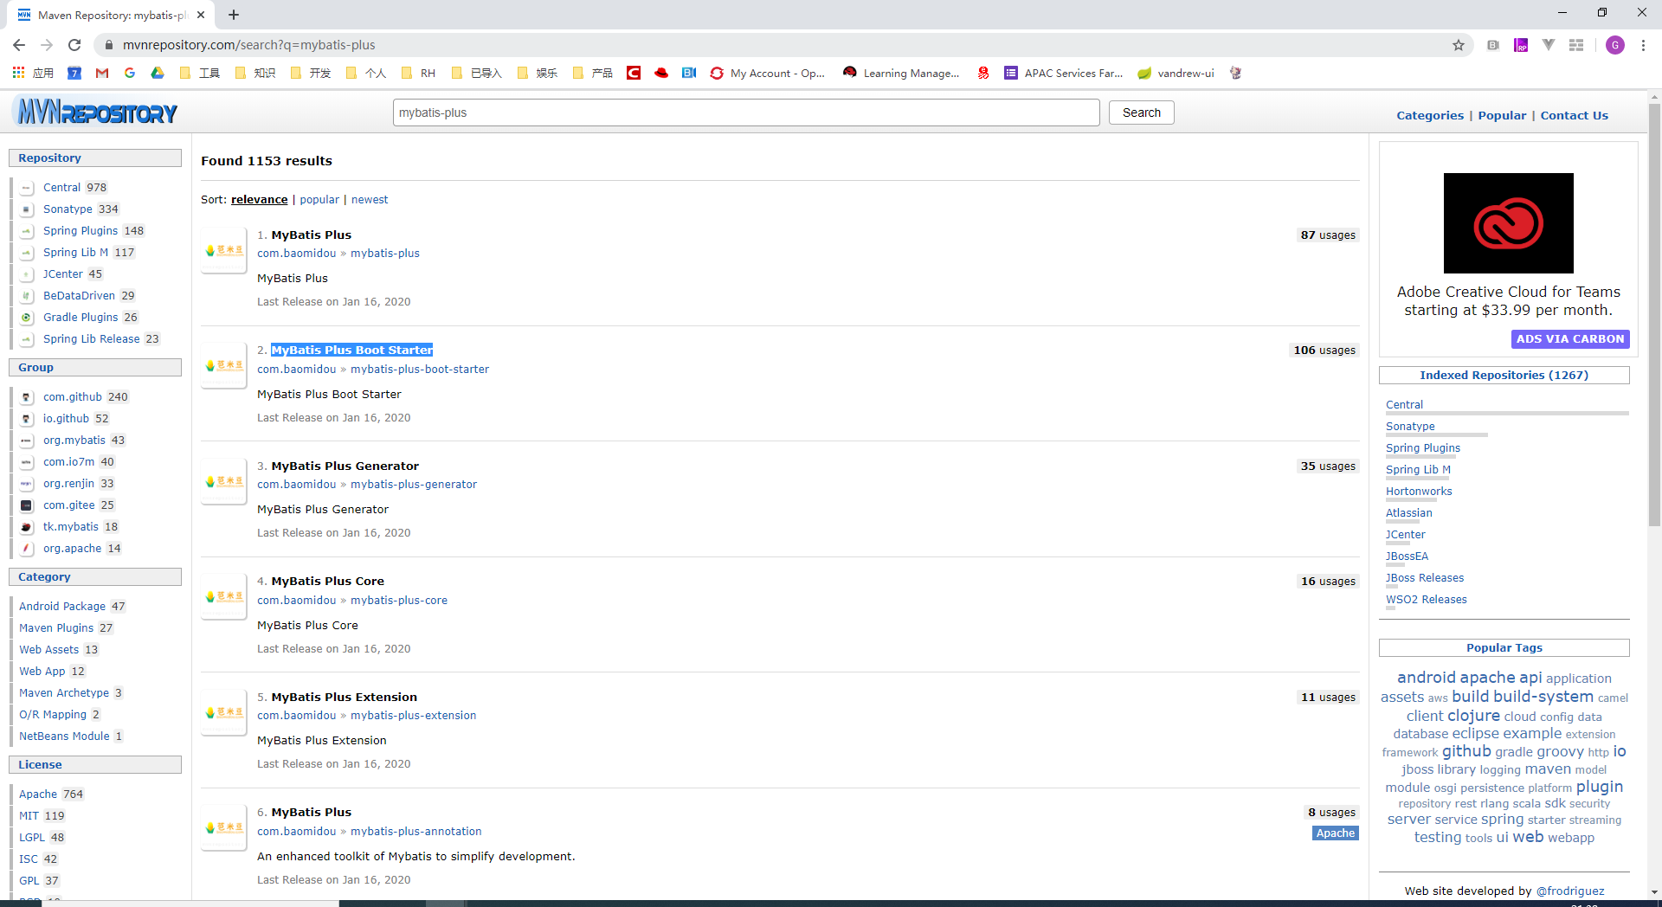Expand the 产品 bookmark folder

593,73
